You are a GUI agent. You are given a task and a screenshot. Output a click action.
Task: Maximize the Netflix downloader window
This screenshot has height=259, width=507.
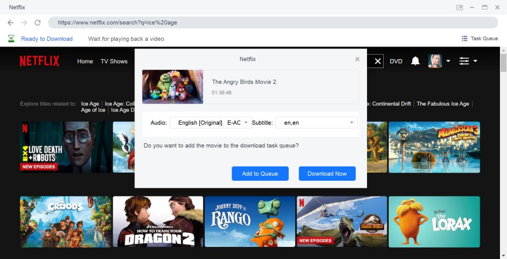[x=485, y=7]
